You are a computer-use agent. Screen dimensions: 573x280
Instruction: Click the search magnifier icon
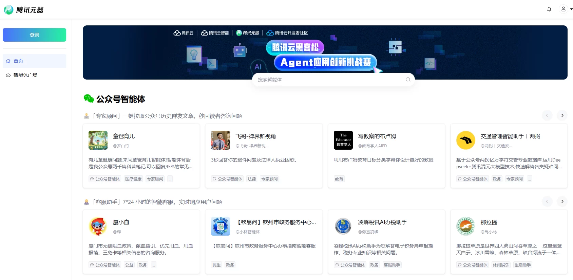click(408, 80)
